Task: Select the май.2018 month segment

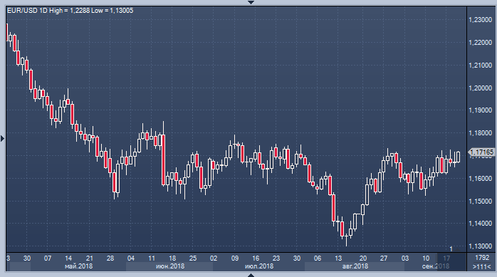Action: pos(78,266)
